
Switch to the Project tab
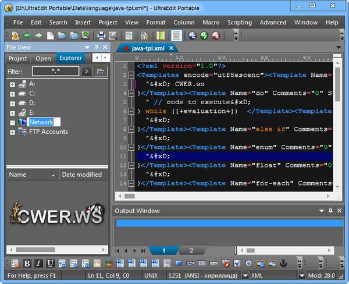[17, 58]
